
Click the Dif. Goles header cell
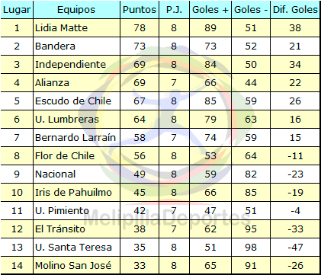tap(295, 10)
